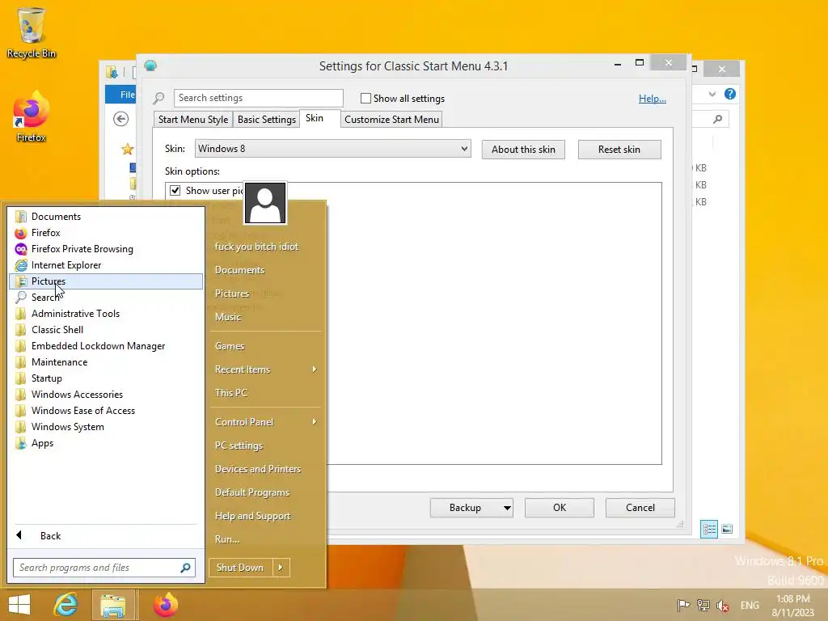Screen dimensions: 828x621
Task: Open Shut Down options arrow
Action: coord(281,568)
